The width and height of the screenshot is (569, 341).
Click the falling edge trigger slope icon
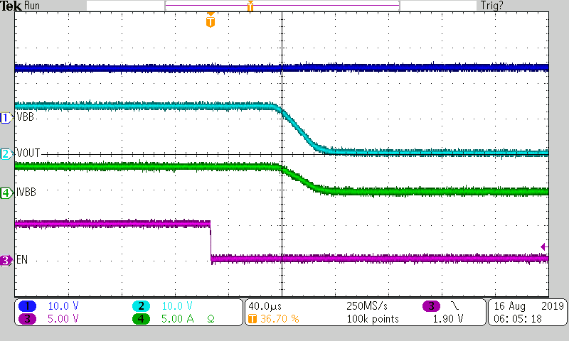454,306
